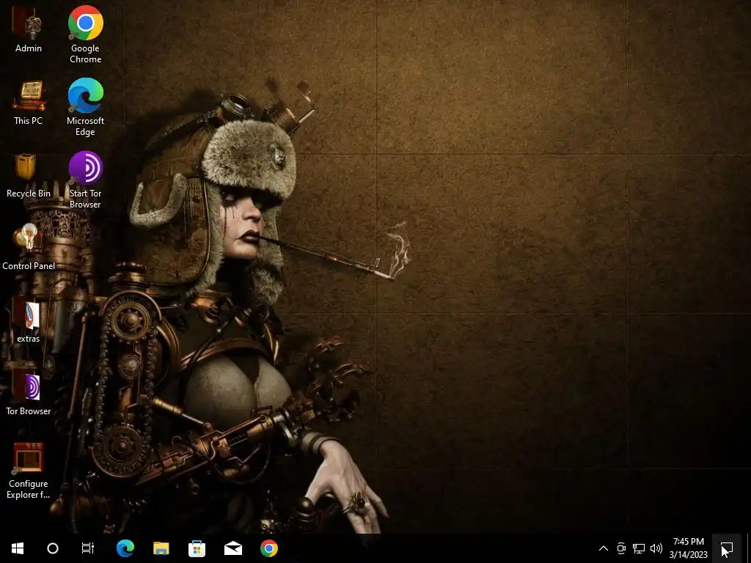Open the Action Center notifications icon
The height and width of the screenshot is (563, 751).
[x=727, y=548]
